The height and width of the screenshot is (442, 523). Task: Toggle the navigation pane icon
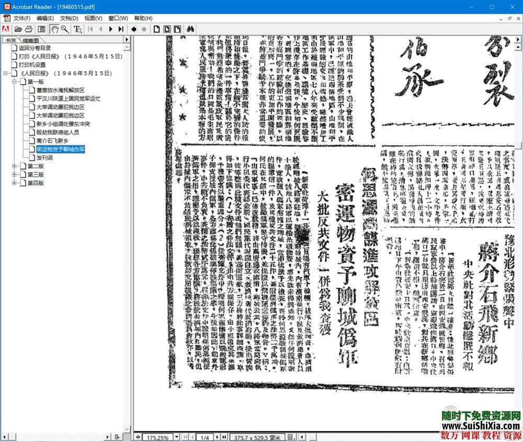(x=41, y=29)
